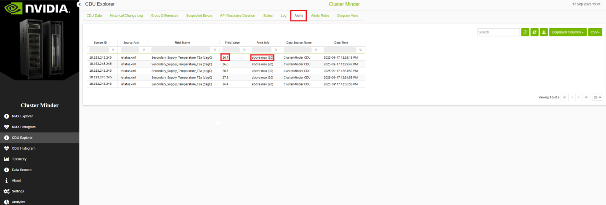The image size is (606, 205).
Task: Select the Diagram View tab
Action: 348,16
